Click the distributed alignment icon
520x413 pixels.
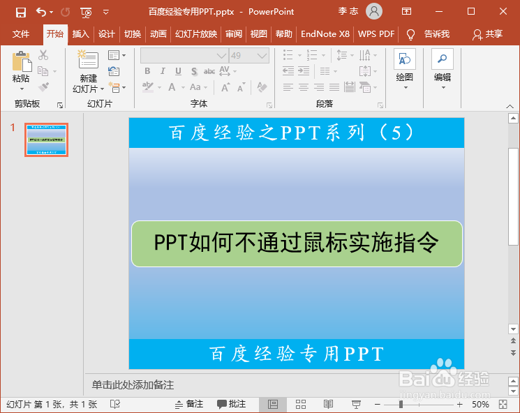click(349, 87)
